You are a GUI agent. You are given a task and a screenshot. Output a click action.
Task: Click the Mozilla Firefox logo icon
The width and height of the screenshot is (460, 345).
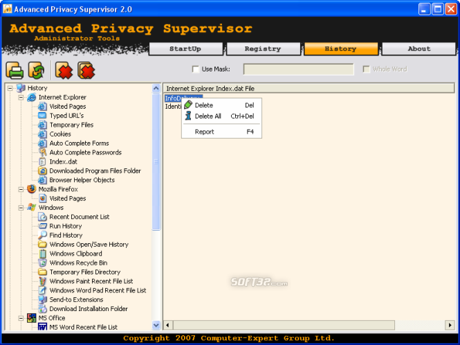click(31, 189)
